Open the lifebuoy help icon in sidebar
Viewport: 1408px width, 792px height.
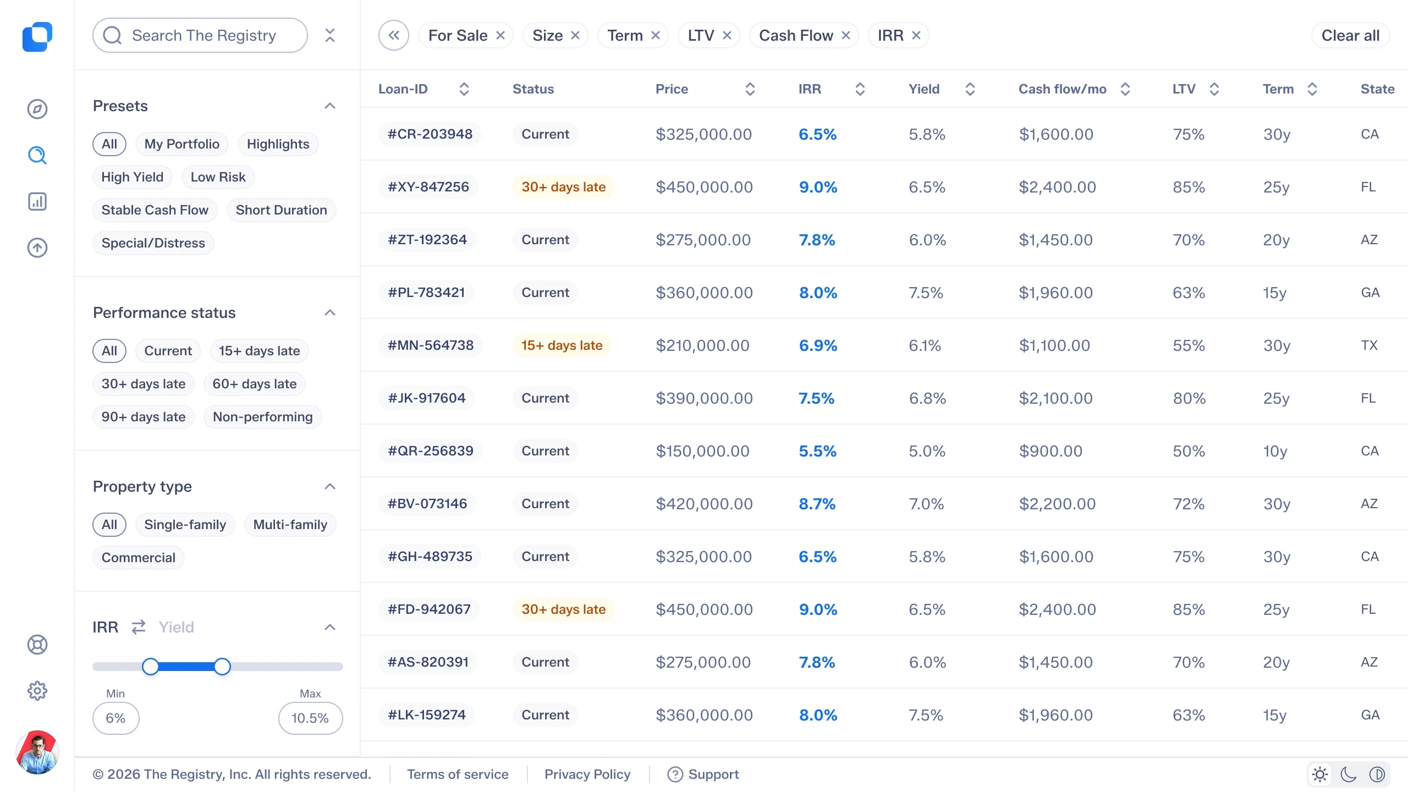click(37, 645)
